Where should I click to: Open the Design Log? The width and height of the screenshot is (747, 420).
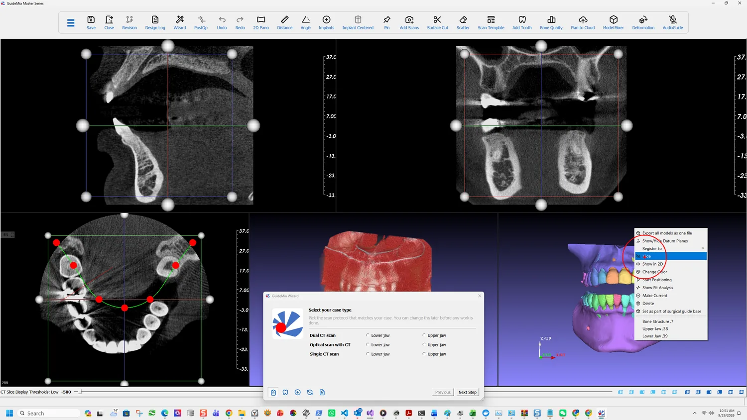pyautogui.click(x=155, y=22)
